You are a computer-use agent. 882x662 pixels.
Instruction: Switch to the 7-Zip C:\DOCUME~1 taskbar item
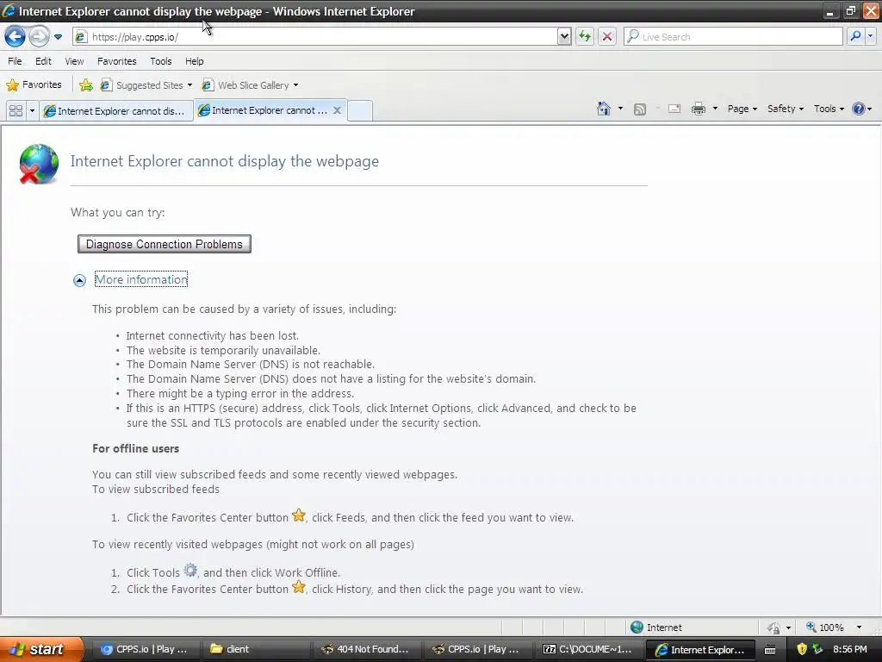pyautogui.click(x=588, y=649)
